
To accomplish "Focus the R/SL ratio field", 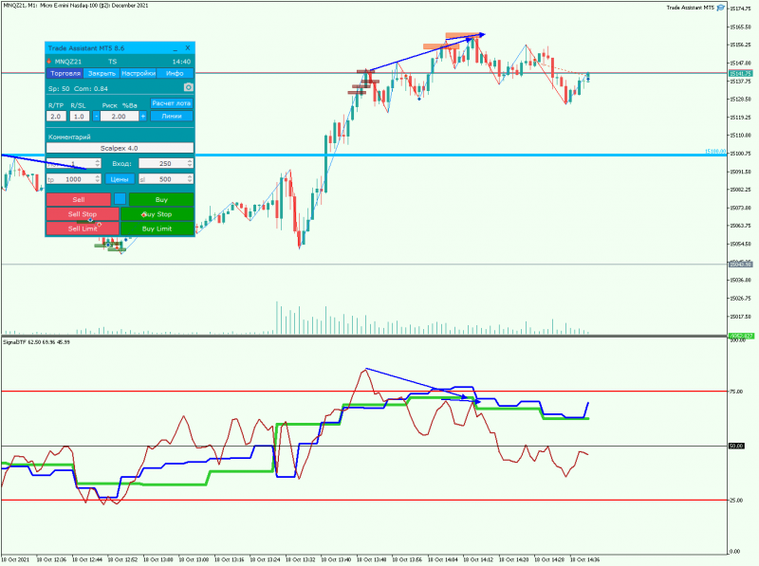I will 79,116.
